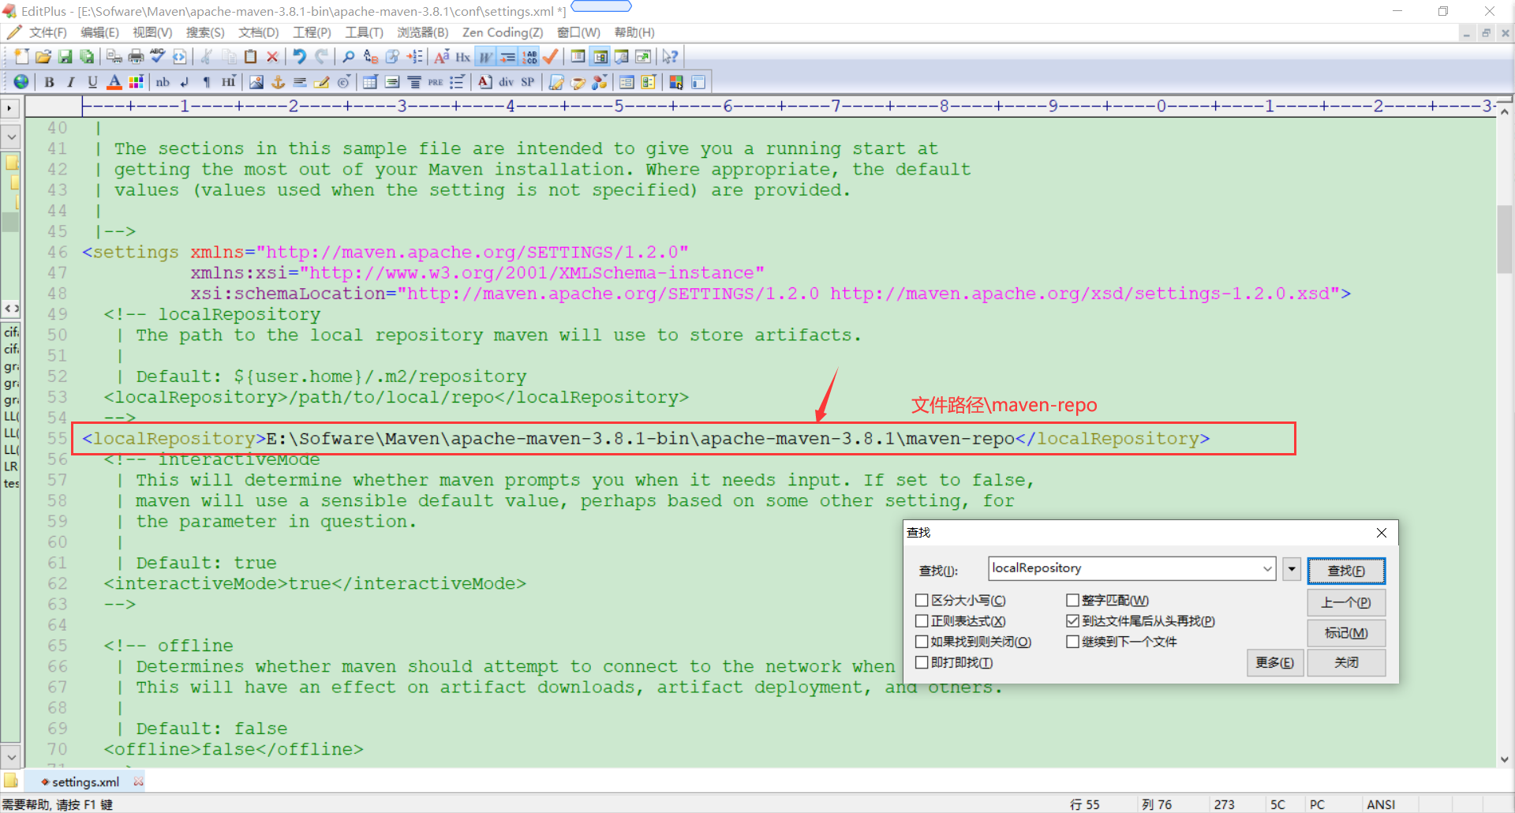
Task: Open the font color picker icon
Action: click(114, 81)
